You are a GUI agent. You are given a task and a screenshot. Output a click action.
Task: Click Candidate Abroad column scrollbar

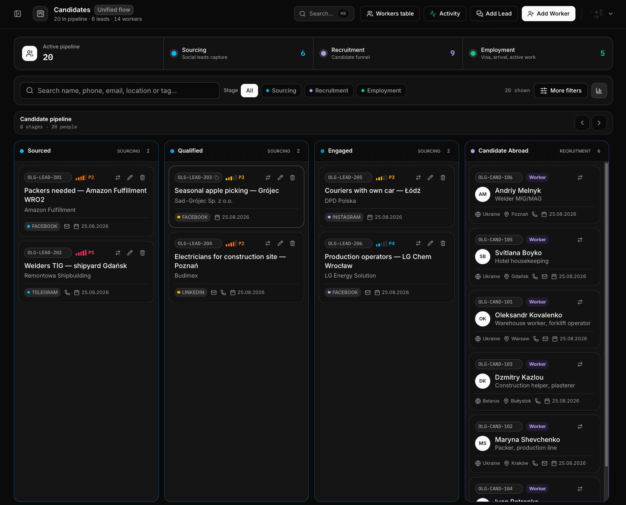click(x=606, y=314)
